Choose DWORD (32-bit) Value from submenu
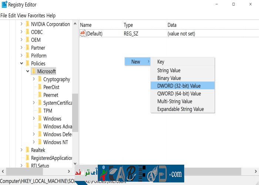 click(179, 86)
